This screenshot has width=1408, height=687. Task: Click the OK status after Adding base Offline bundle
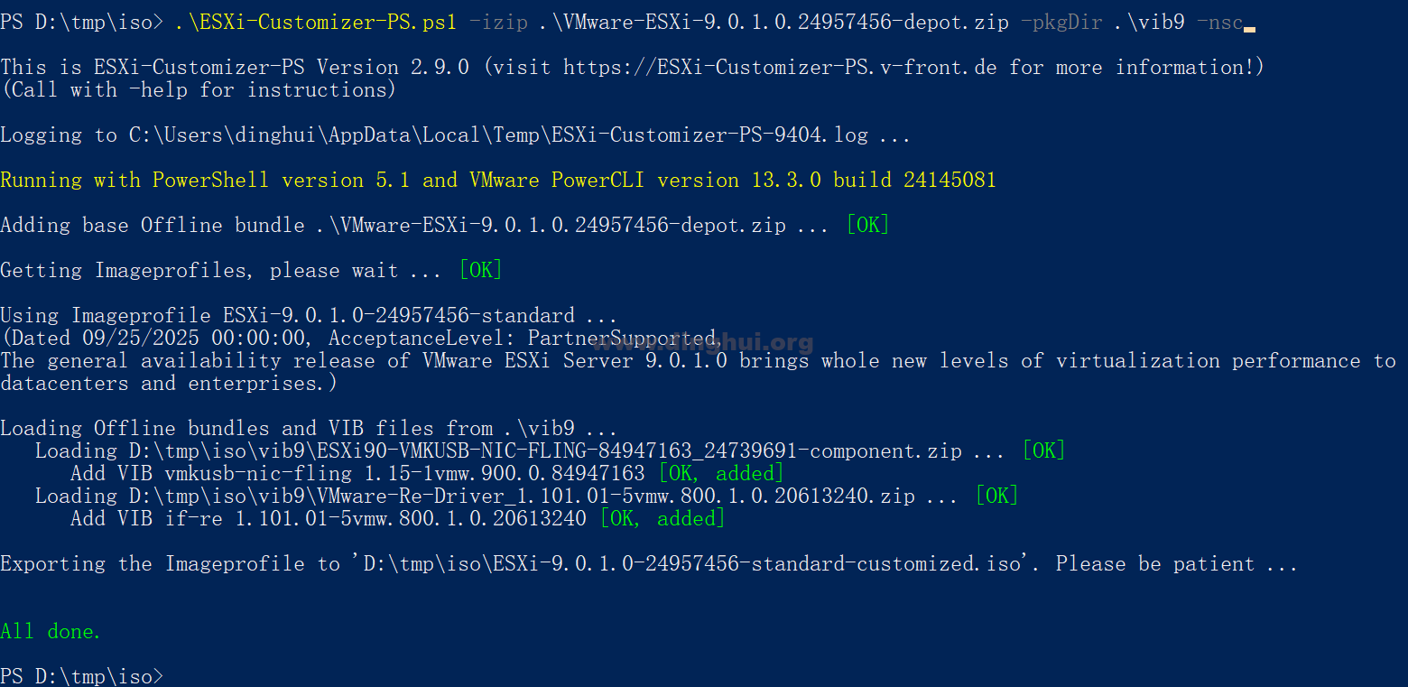(x=867, y=226)
